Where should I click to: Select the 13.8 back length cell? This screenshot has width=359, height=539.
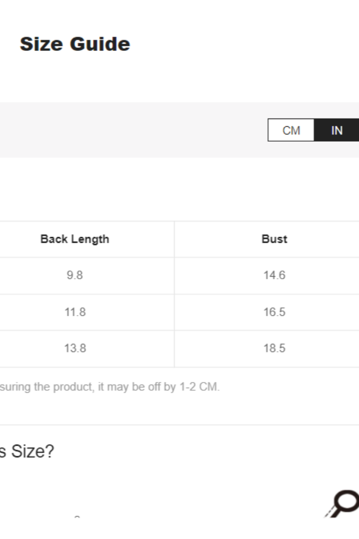pos(75,349)
